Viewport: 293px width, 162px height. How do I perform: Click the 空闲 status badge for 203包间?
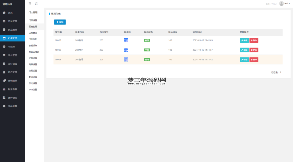(147, 40)
